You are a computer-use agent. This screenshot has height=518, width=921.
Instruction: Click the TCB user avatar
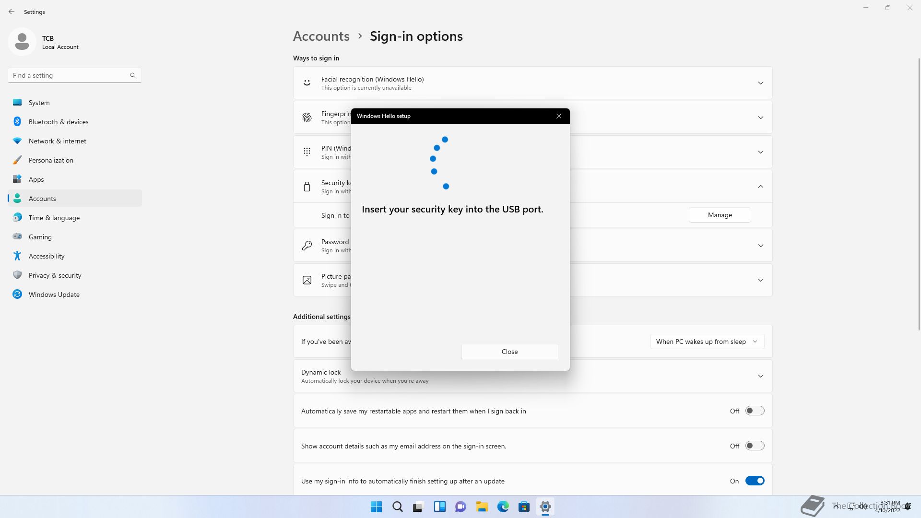click(x=22, y=42)
